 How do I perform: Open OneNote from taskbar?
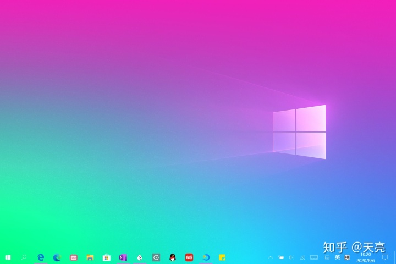click(x=123, y=257)
